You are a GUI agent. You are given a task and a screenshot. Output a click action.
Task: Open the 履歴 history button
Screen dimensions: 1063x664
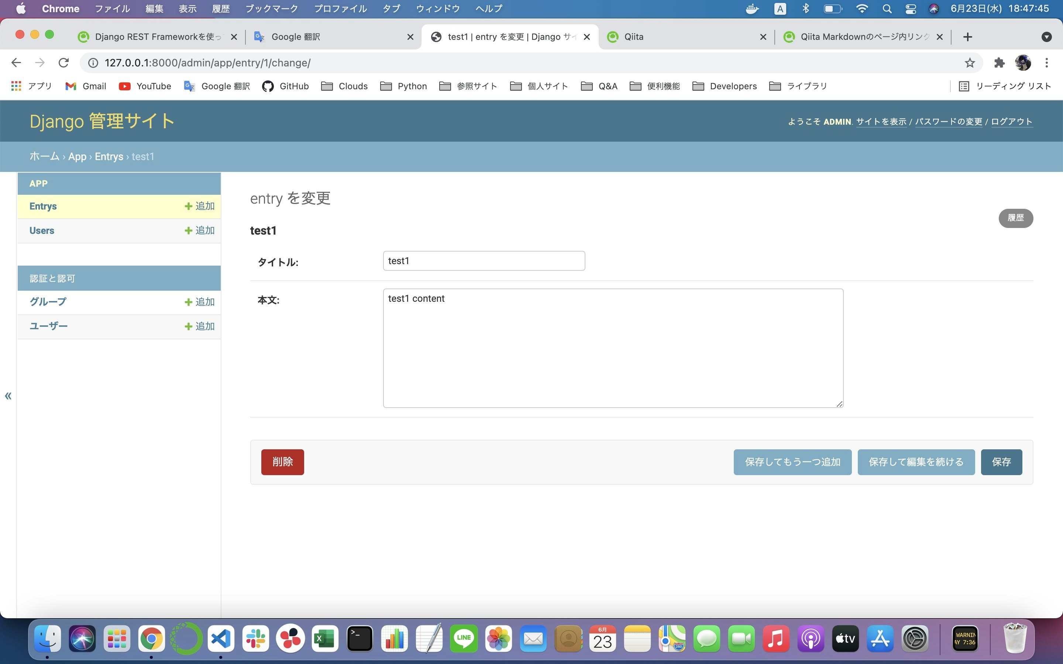click(1015, 218)
